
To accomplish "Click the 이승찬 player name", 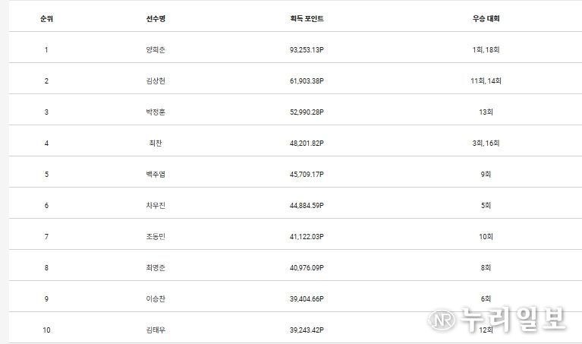I will (156, 298).
